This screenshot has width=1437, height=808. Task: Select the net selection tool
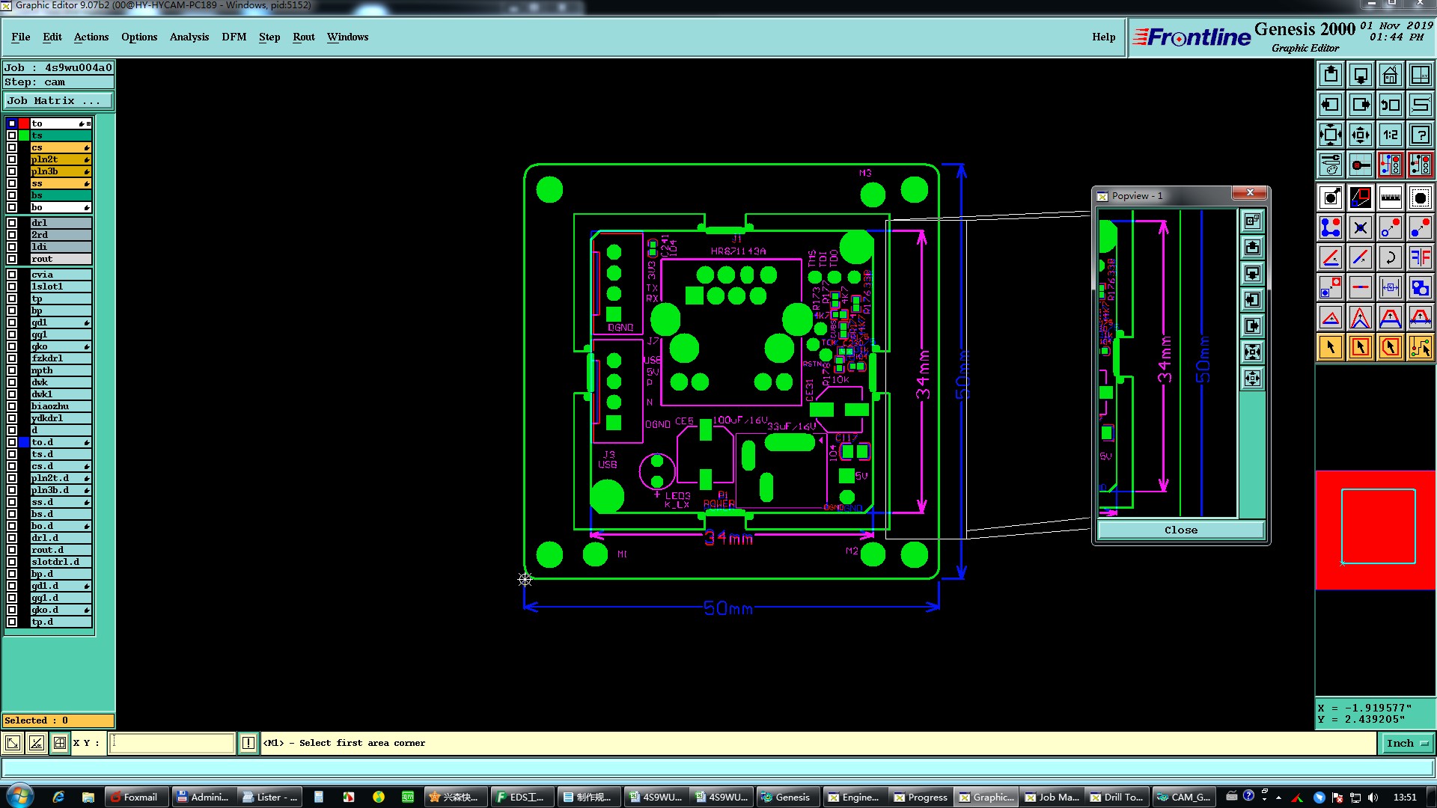(x=1420, y=347)
